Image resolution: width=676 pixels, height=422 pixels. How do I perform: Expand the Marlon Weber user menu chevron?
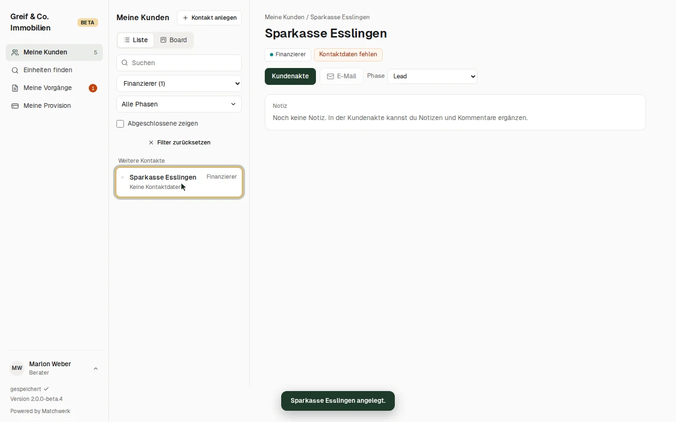[x=96, y=369]
